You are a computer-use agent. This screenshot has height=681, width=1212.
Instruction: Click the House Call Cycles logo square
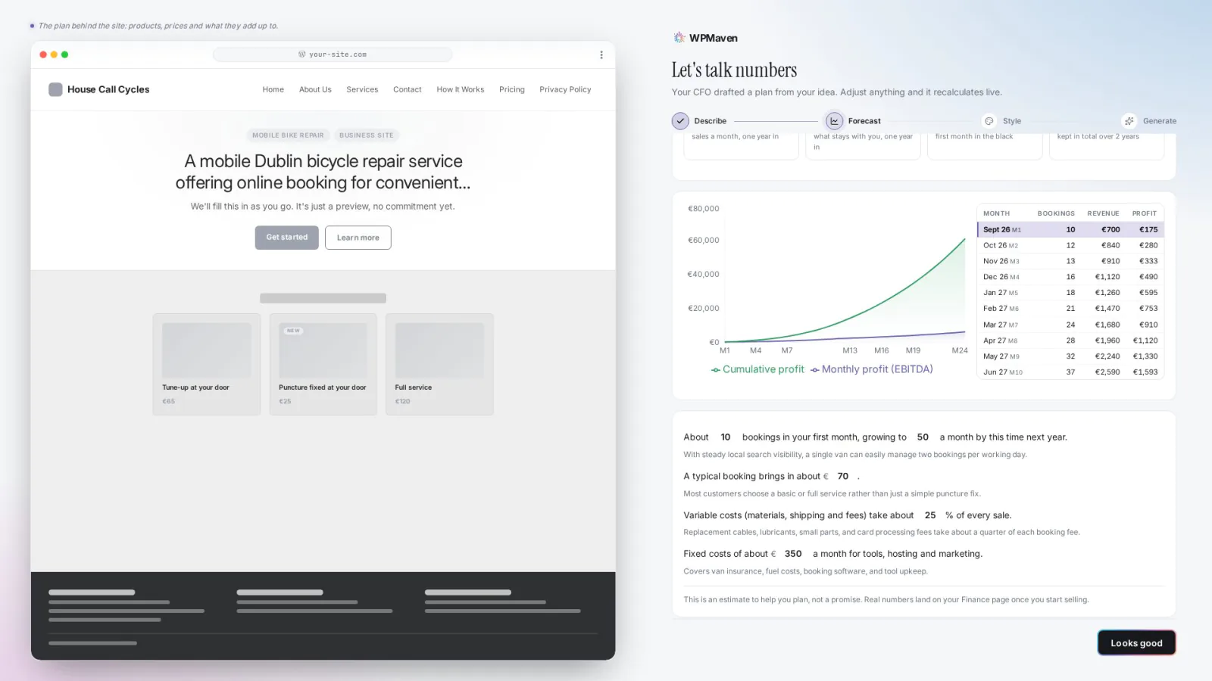point(55,89)
